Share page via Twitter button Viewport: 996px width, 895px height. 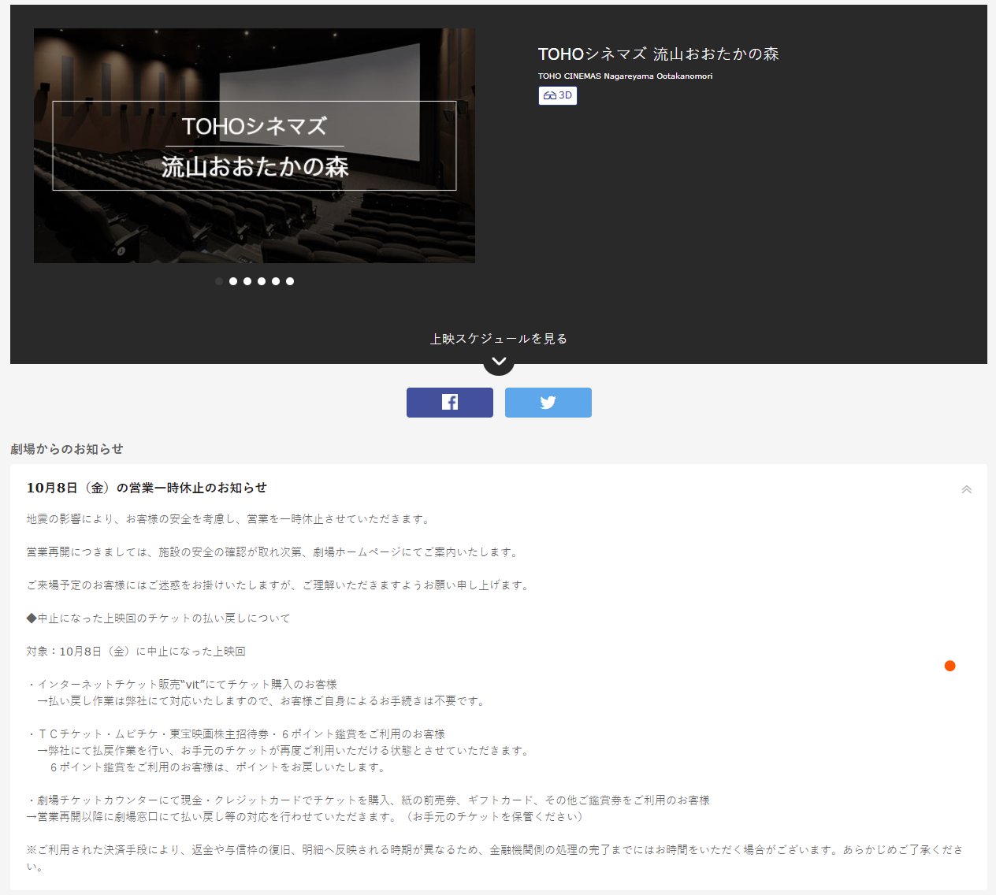coord(548,403)
